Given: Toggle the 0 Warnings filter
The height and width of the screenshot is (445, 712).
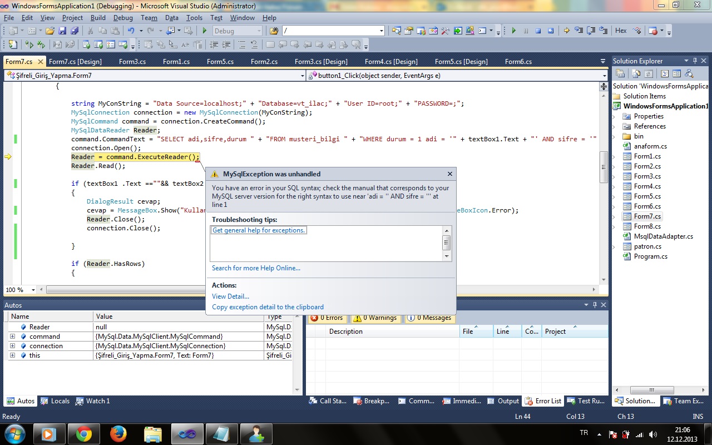Looking at the screenshot, I should click(375, 318).
